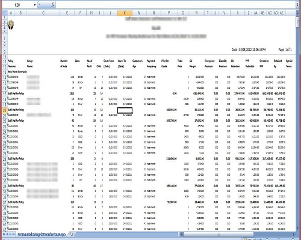Select column X header
This screenshot has width=301, height=240.
click(x=238, y=13)
